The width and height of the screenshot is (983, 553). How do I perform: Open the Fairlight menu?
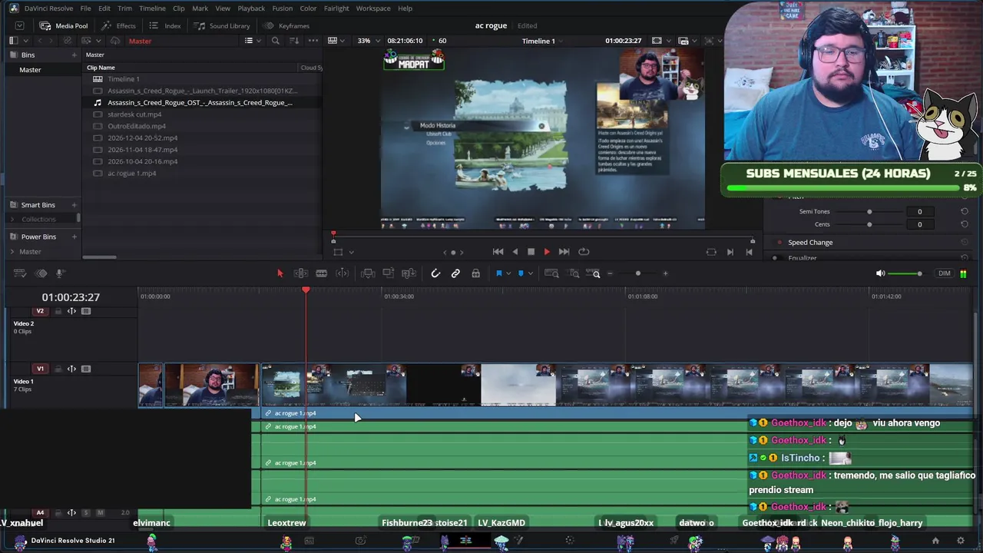[x=336, y=8]
